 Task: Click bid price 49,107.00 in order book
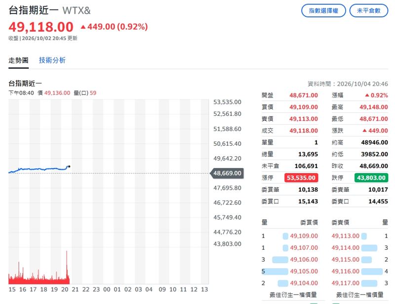click(x=304, y=248)
